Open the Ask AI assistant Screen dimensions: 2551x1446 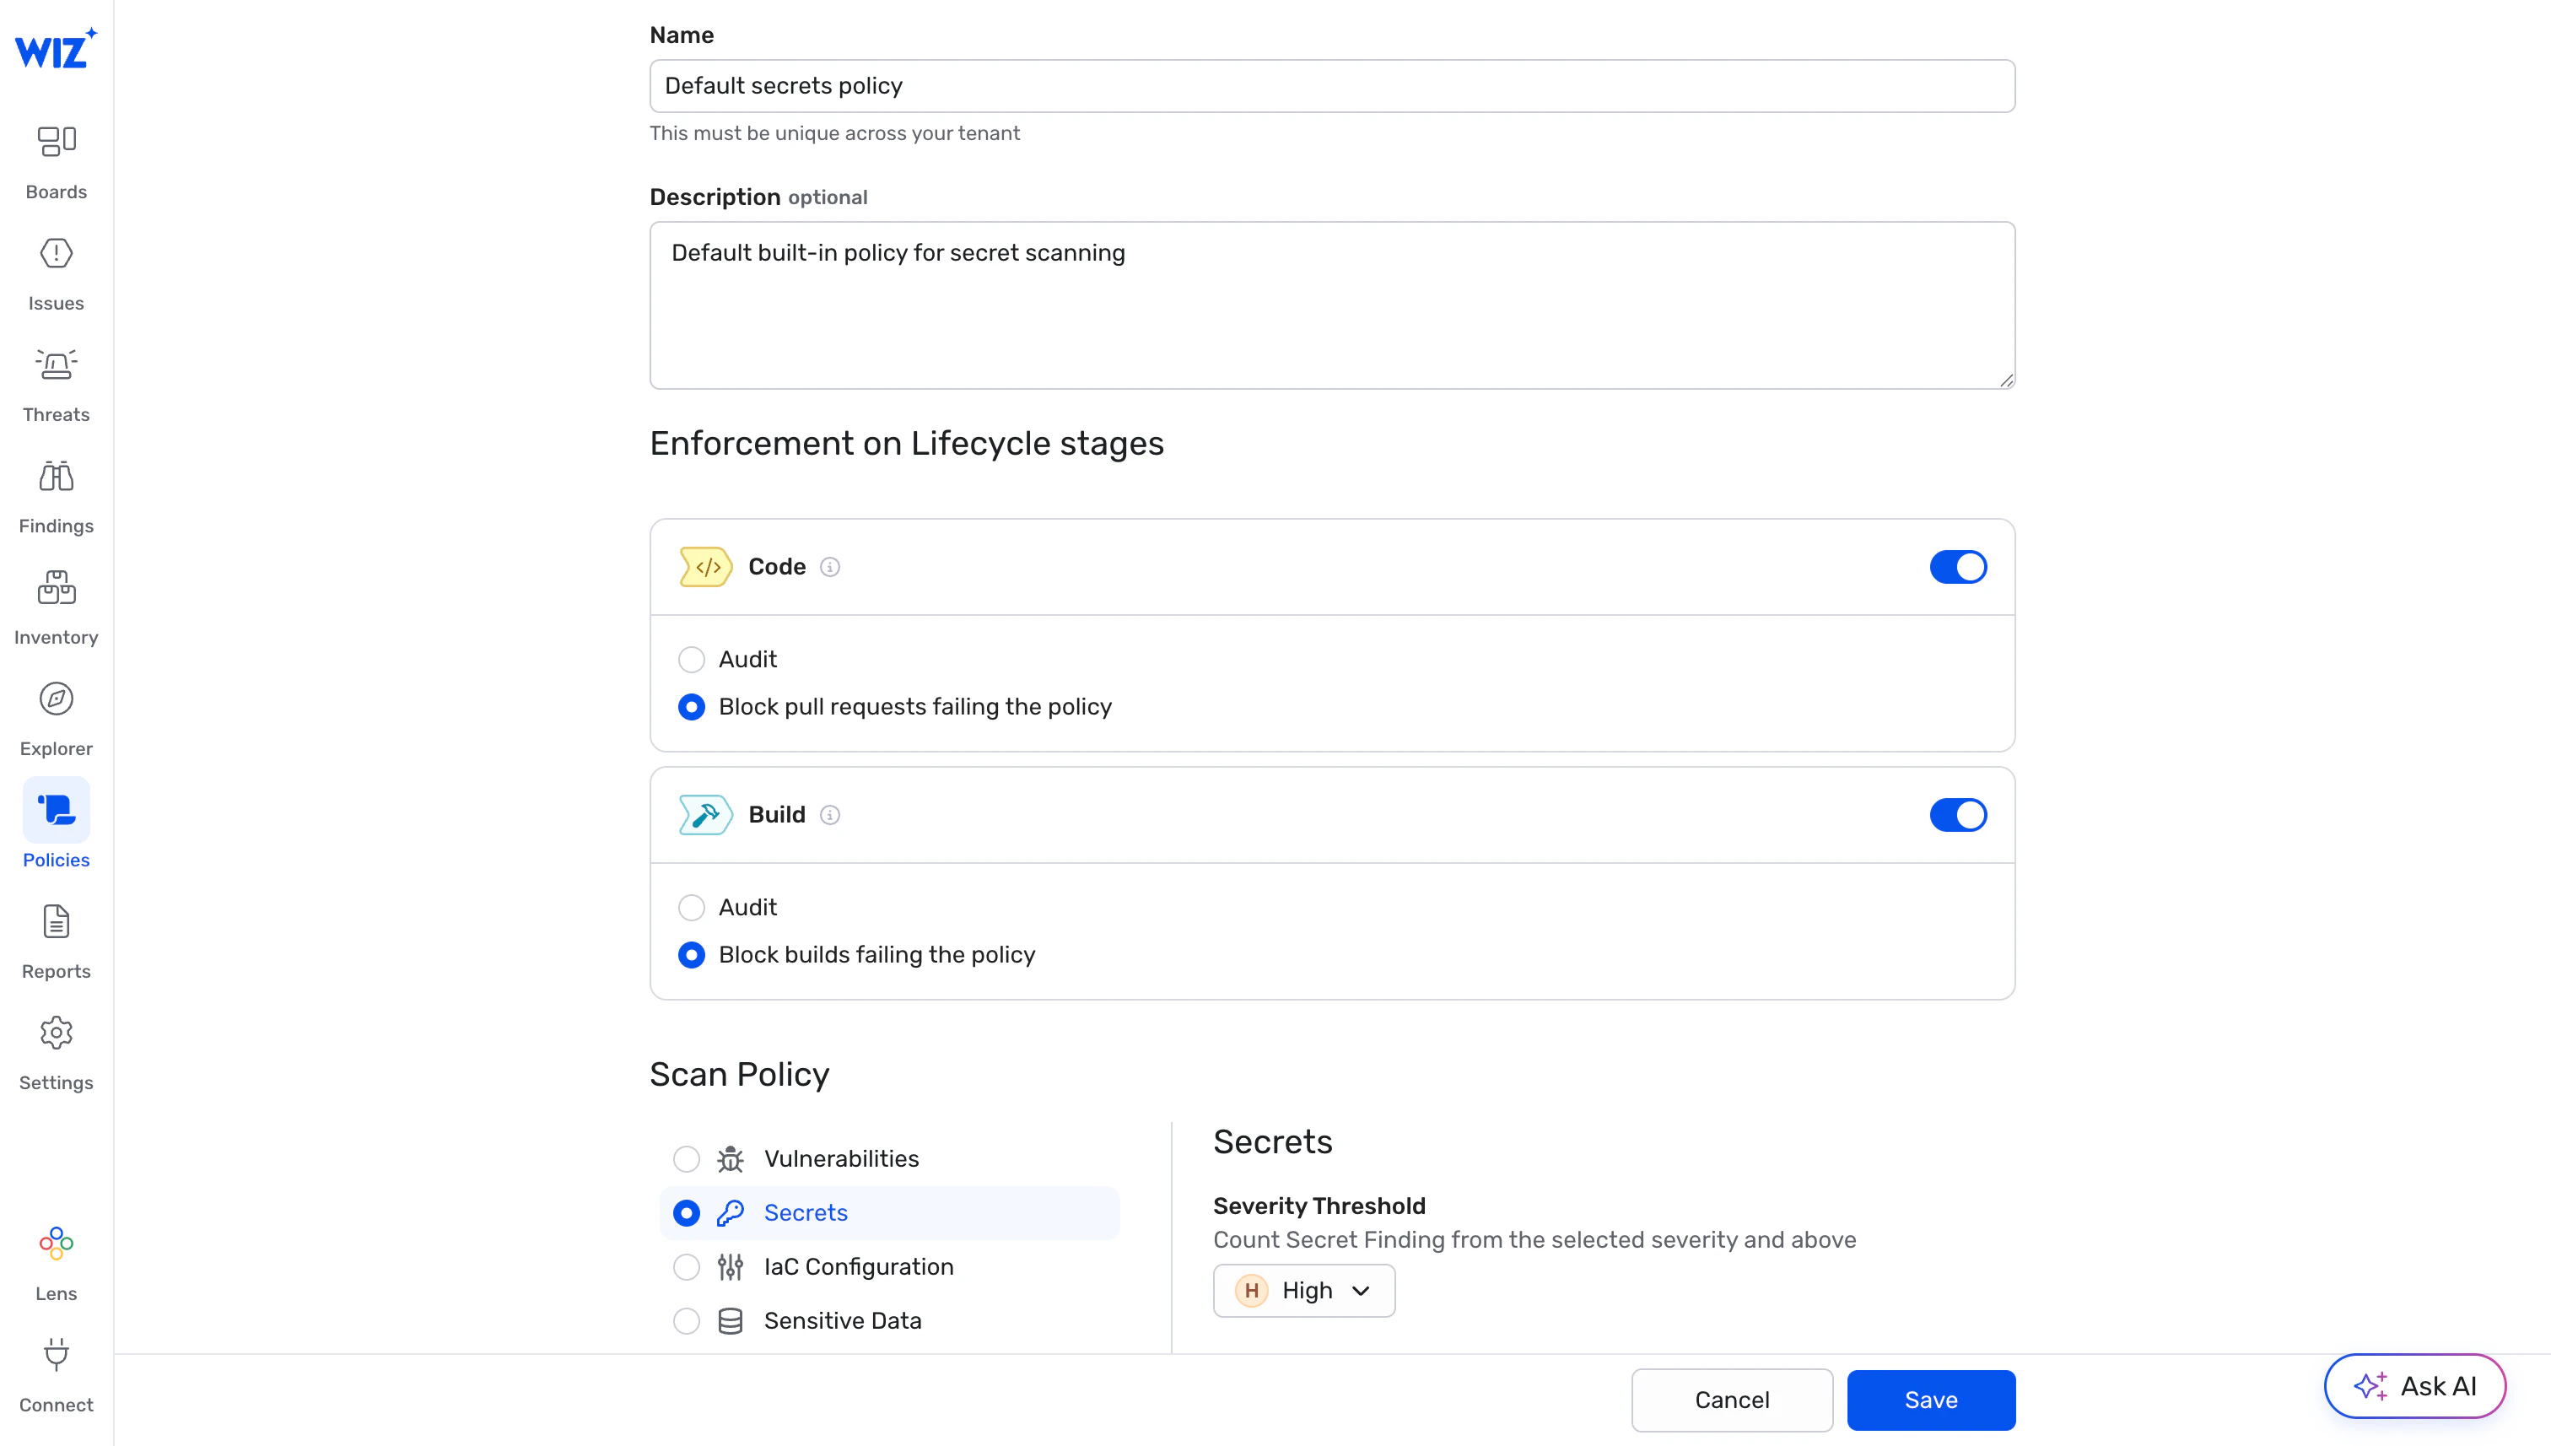pos(2414,1386)
